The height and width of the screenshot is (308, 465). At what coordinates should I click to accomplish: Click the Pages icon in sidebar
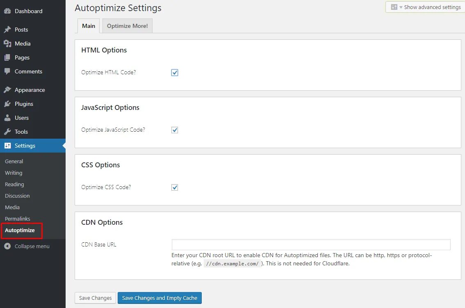click(x=7, y=57)
